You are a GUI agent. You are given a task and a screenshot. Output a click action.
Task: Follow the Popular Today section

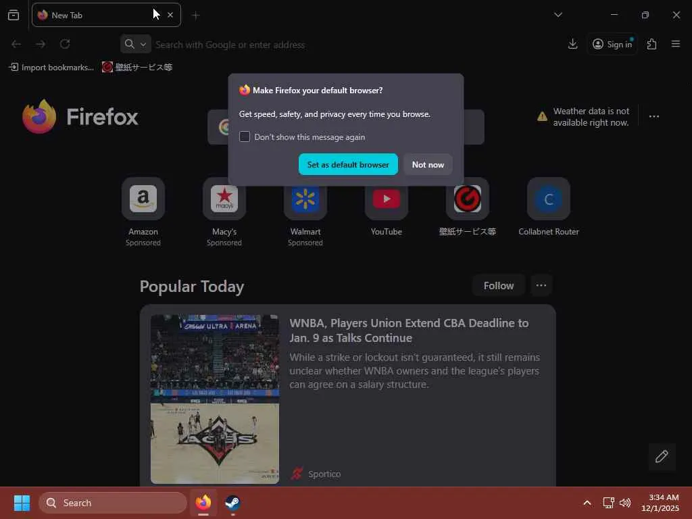point(498,286)
